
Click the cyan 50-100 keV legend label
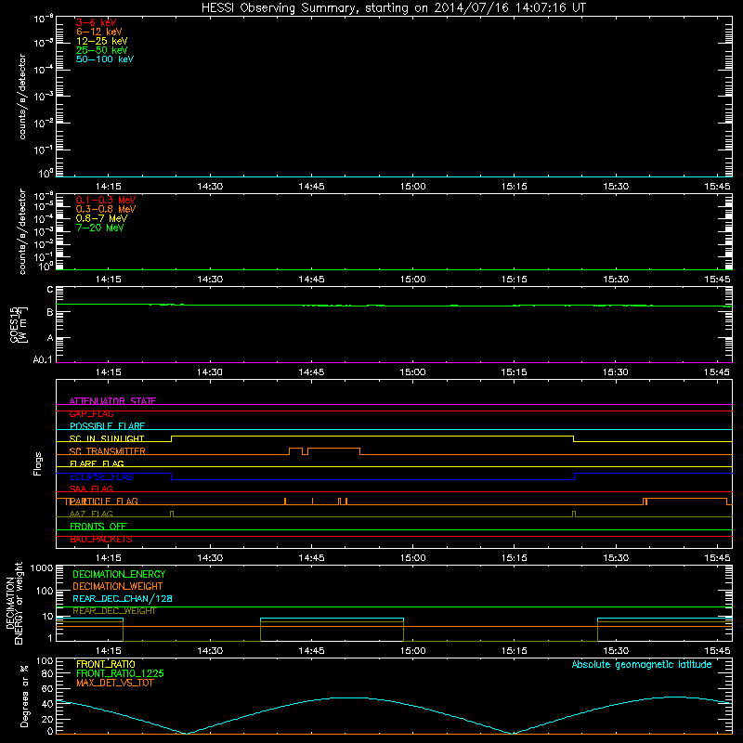(x=105, y=59)
